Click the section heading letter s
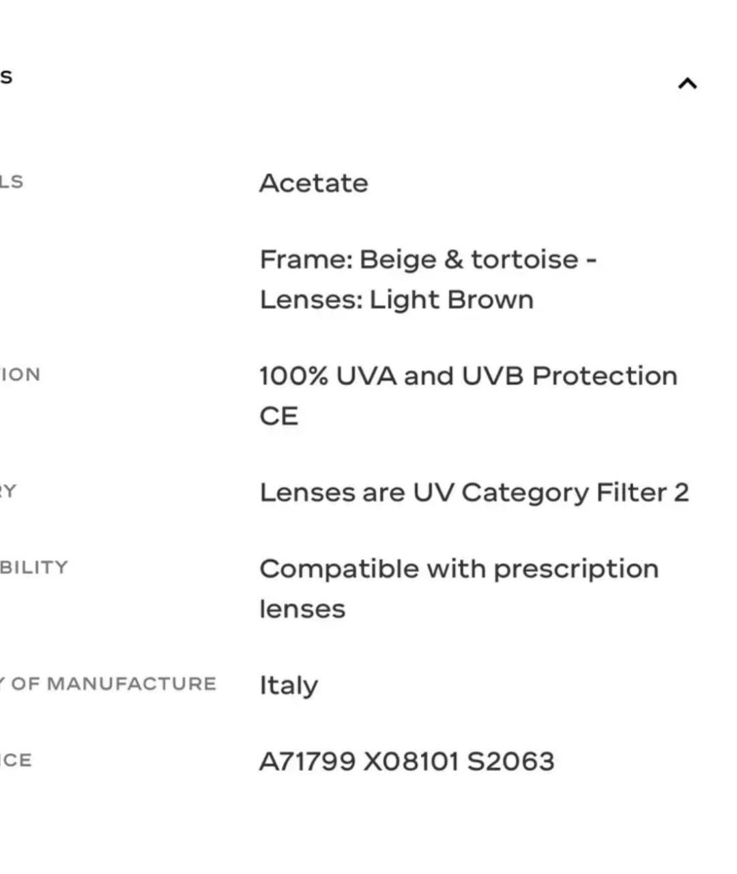 [x=6, y=76]
